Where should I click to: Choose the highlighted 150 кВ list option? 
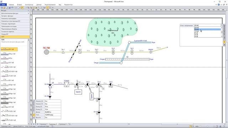(x=207, y=29)
